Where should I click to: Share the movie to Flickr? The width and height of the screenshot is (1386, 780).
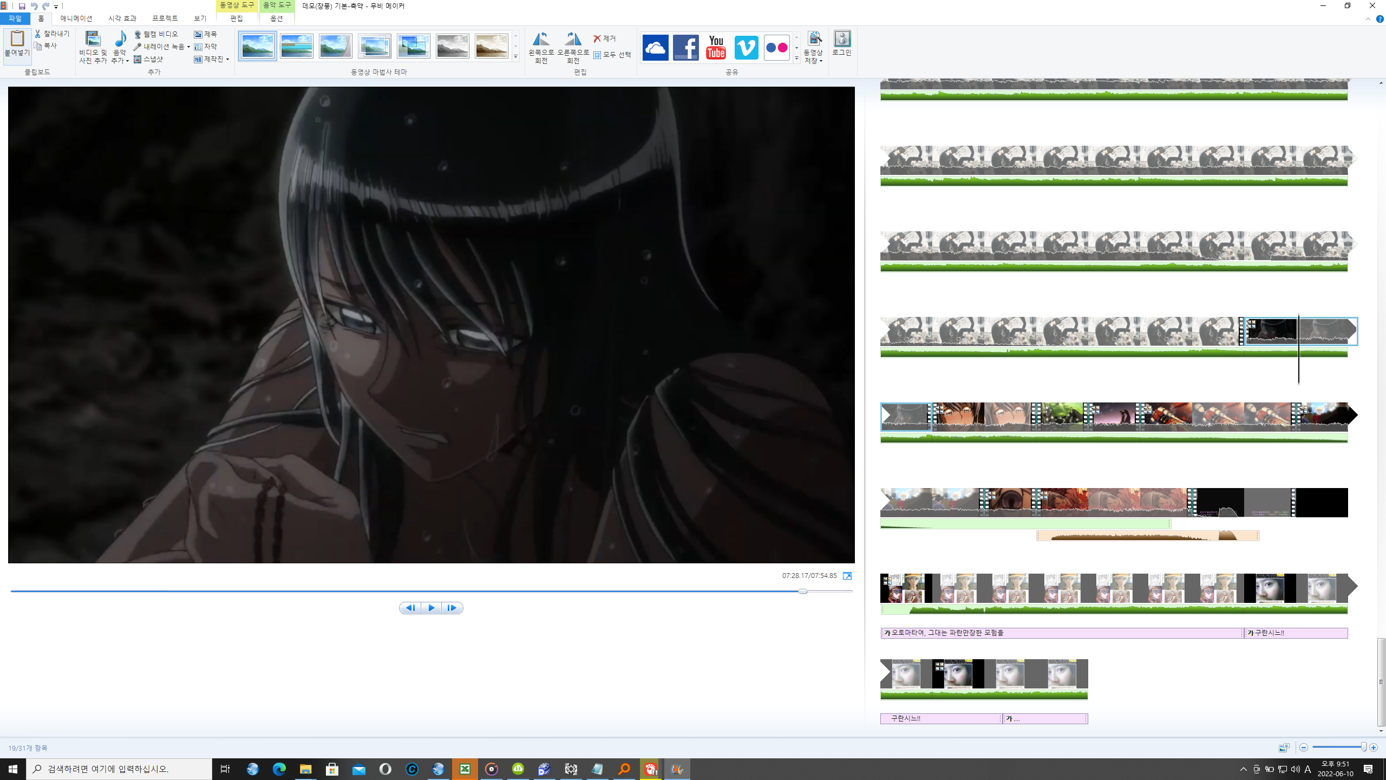776,48
